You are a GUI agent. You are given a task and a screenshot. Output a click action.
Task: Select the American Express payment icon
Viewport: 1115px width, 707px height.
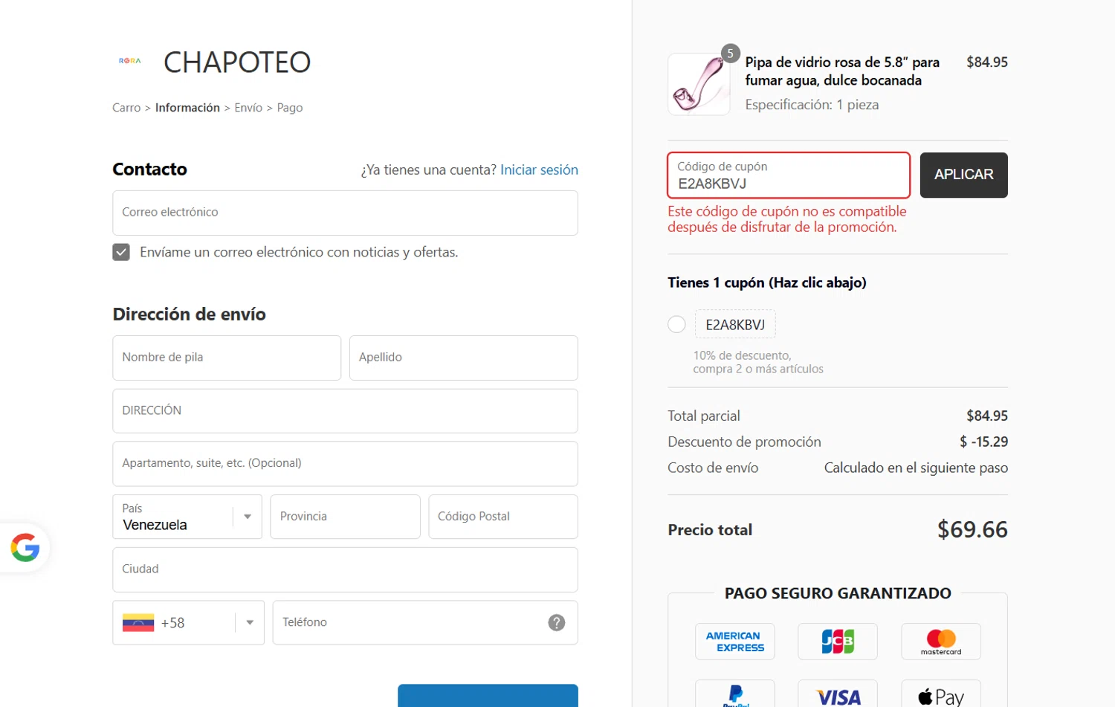point(735,642)
